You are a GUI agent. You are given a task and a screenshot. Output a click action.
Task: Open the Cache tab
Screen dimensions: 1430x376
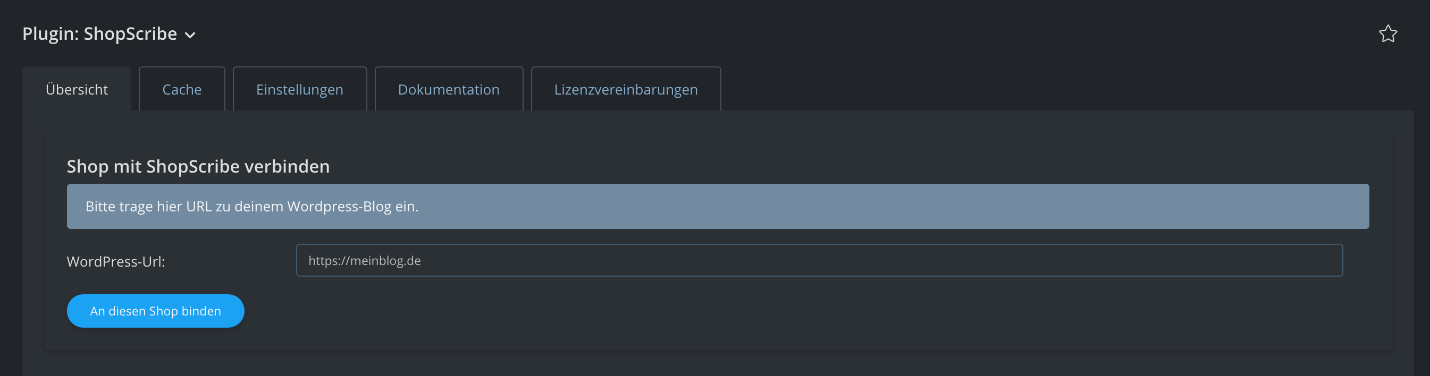[x=181, y=89]
